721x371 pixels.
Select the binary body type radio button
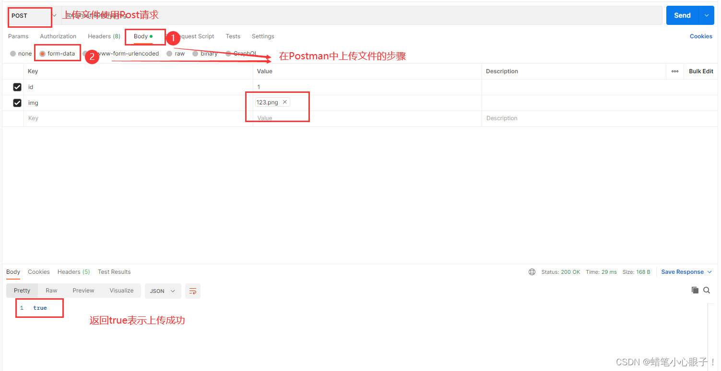[196, 53]
